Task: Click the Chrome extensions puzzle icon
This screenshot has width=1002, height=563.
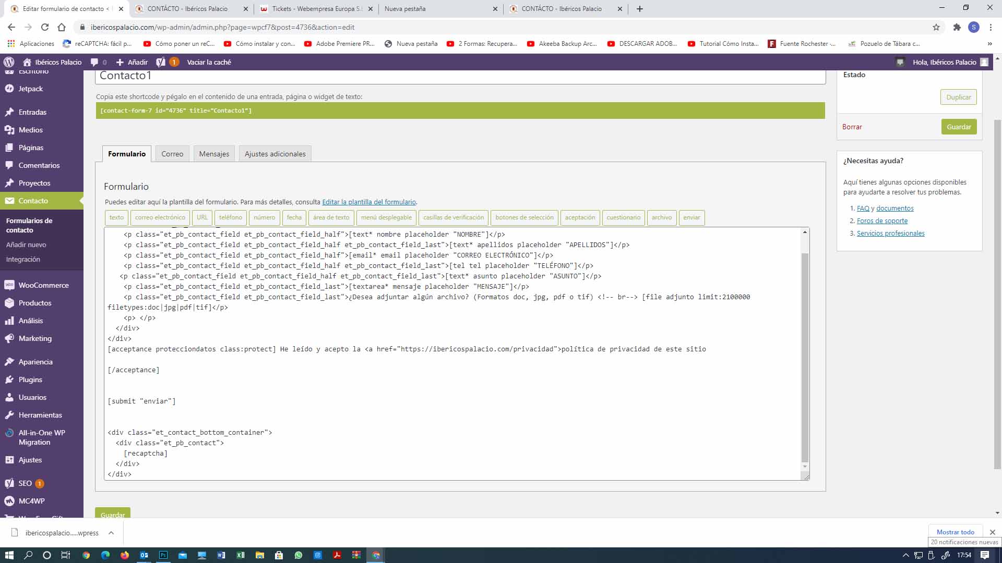Action: pyautogui.click(x=957, y=27)
